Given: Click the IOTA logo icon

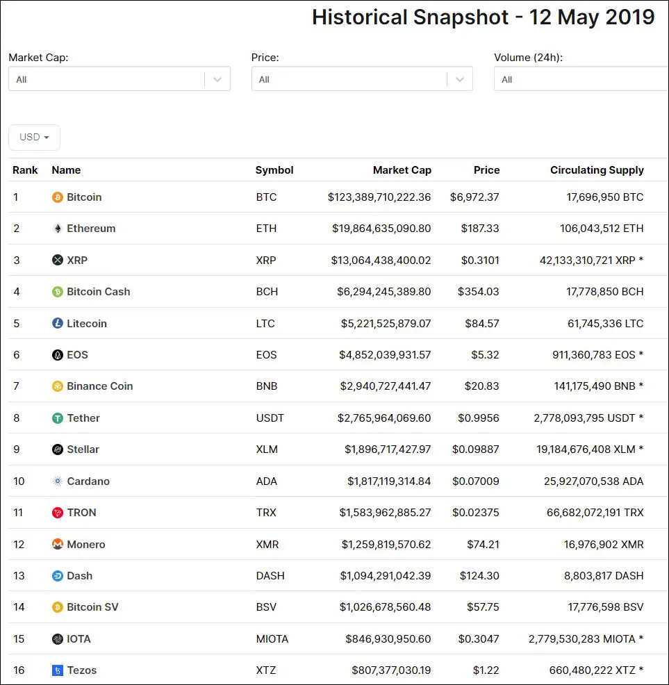Looking at the screenshot, I should [57, 639].
